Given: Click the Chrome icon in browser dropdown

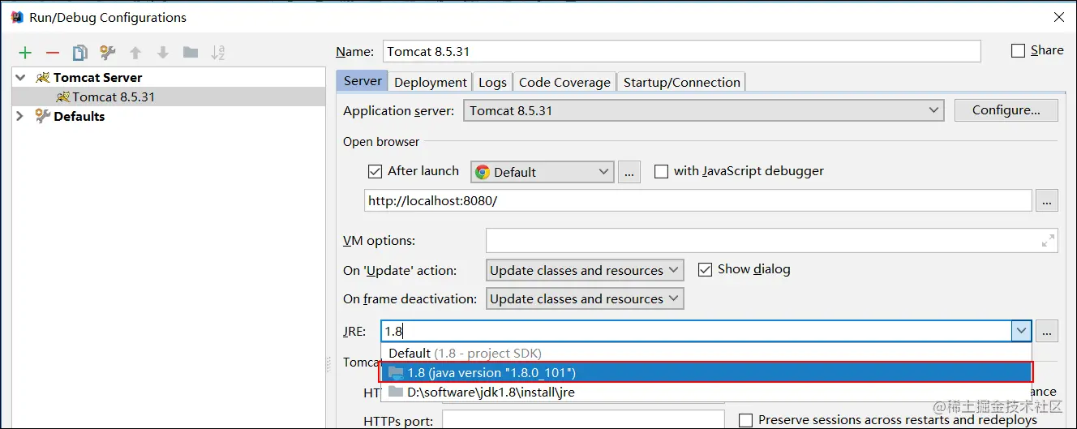Looking at the screenshot, I should [x=483, y=172].
